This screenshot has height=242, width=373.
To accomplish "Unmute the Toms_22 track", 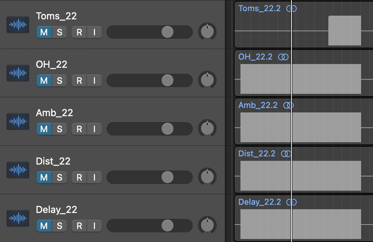I will point(44,32).
